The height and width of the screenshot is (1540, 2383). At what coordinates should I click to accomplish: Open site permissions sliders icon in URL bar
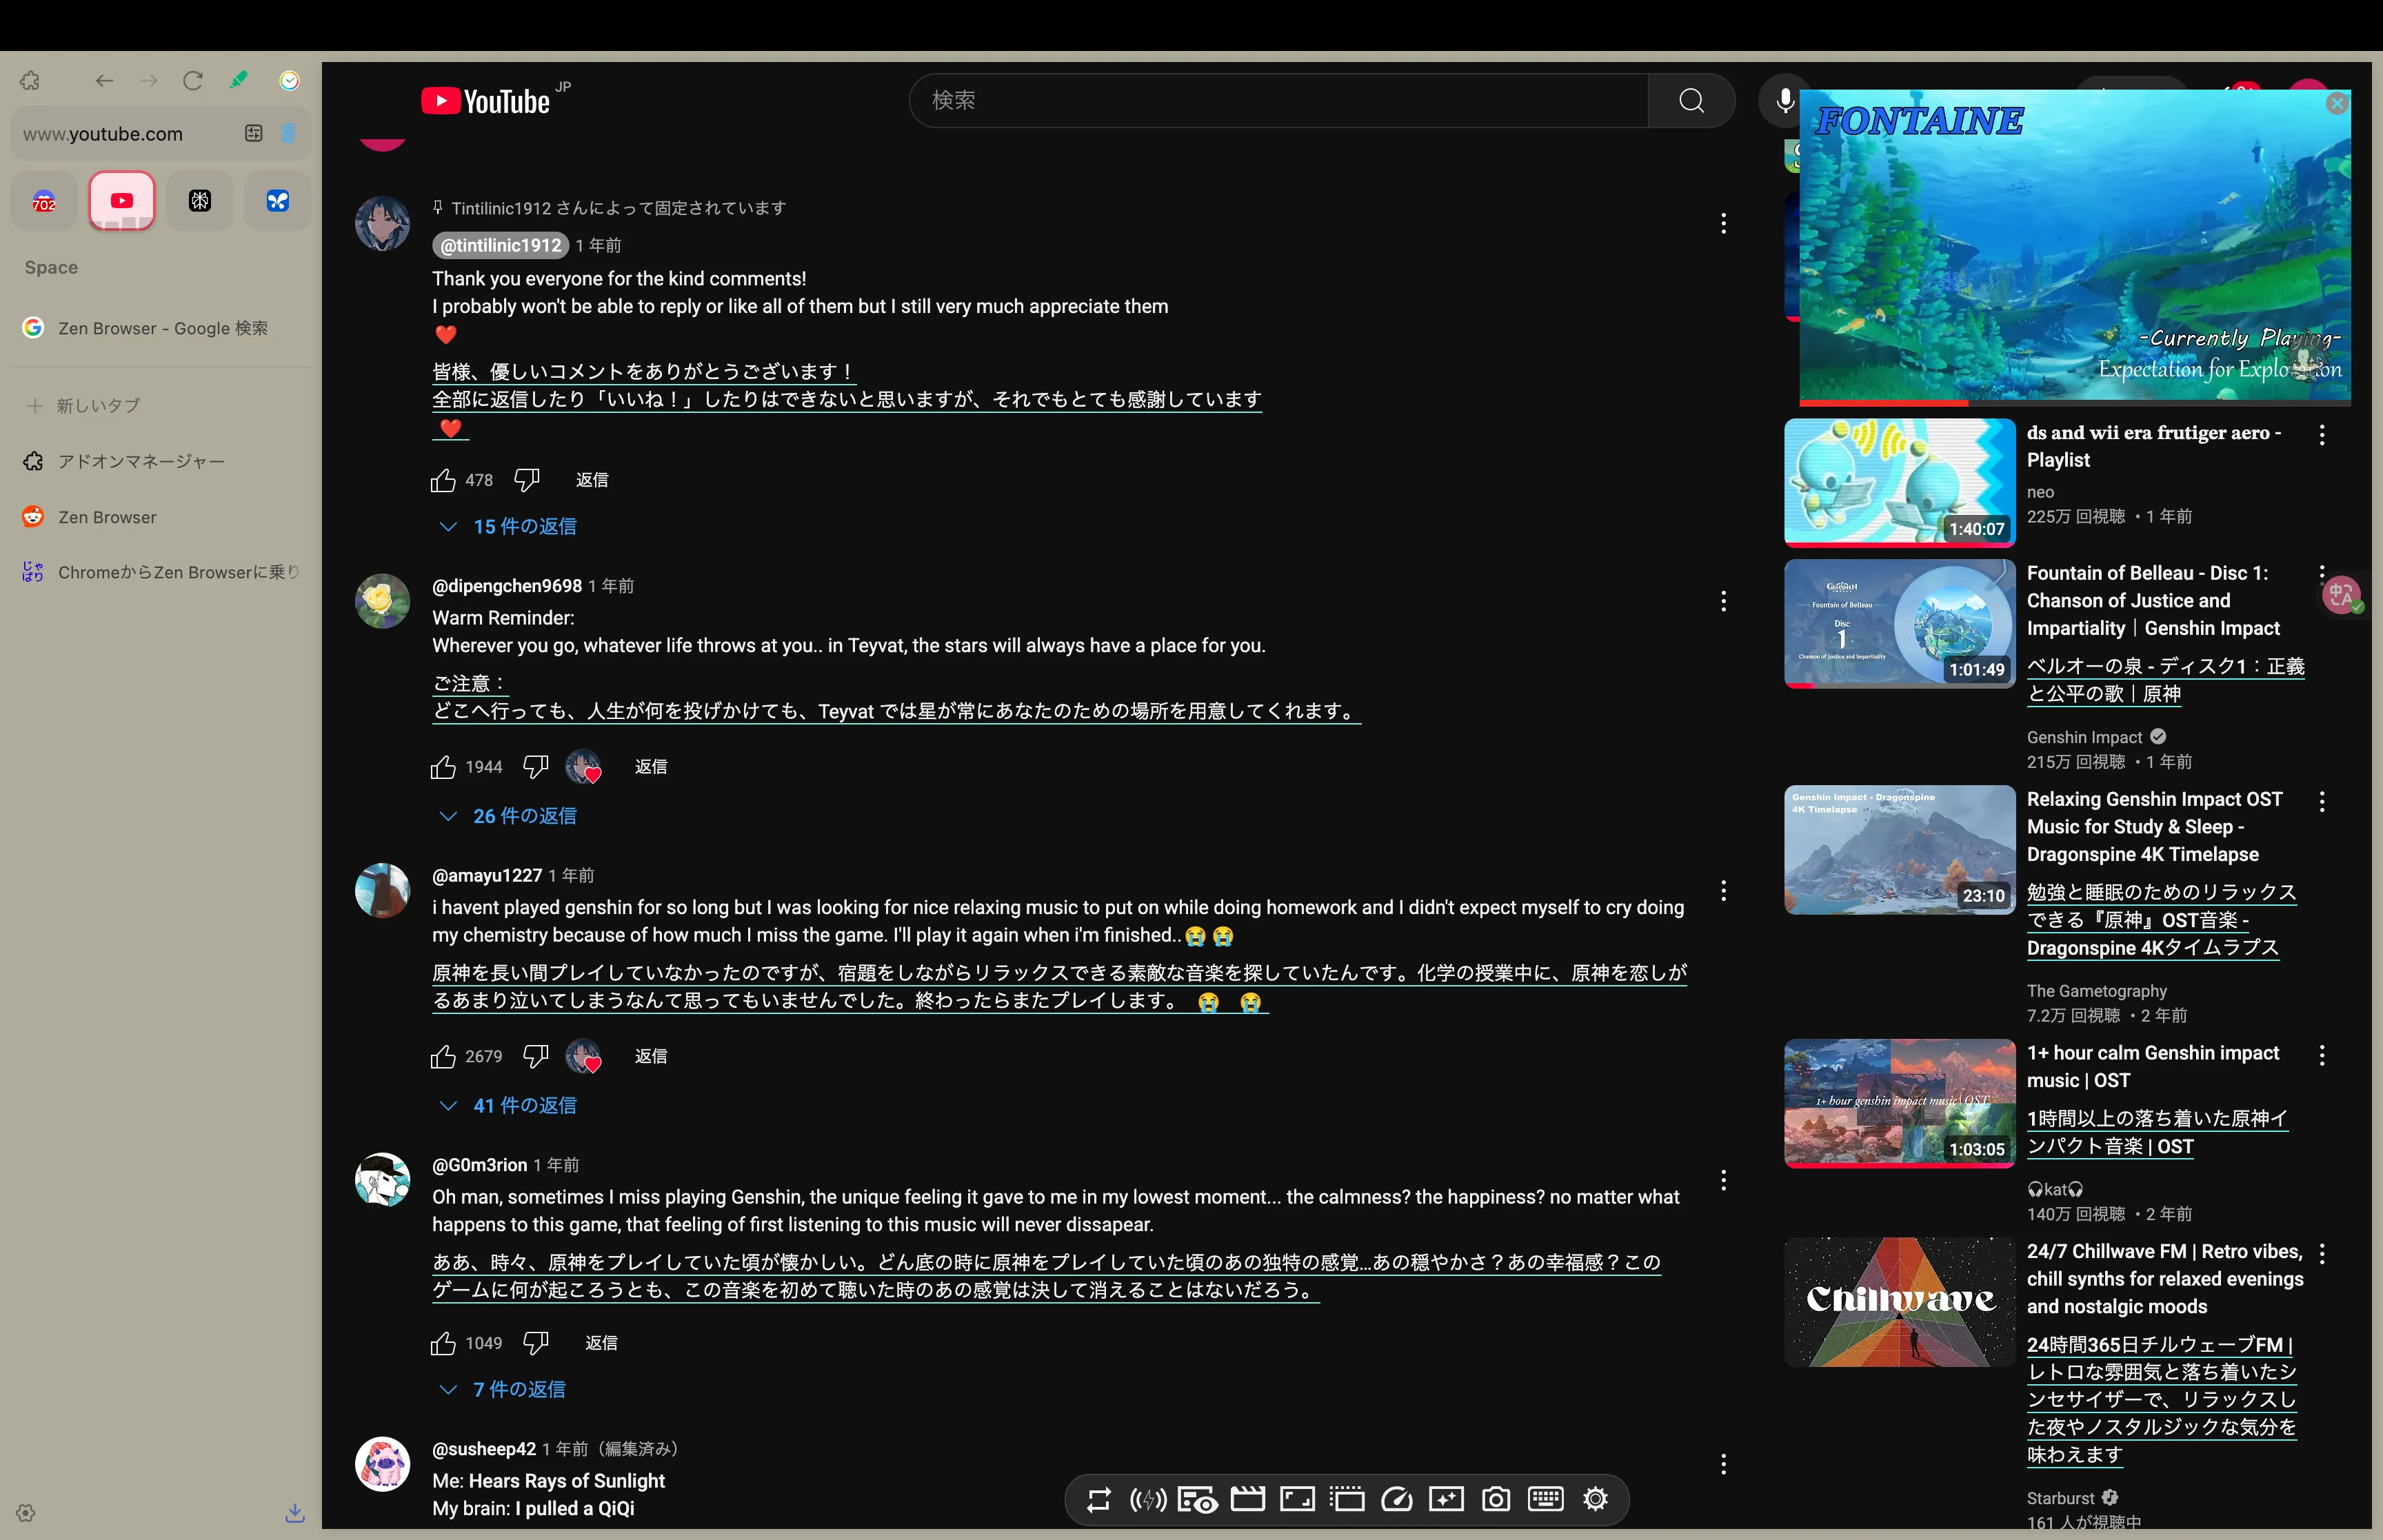tap(254, 133)
